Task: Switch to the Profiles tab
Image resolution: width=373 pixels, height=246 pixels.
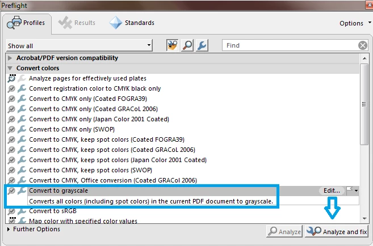Action: point(26,23)
